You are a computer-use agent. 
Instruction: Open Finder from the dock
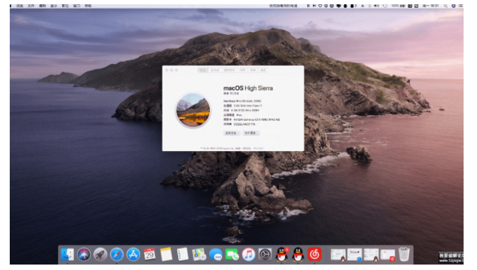pyautogui.click(x=68, y=254)
